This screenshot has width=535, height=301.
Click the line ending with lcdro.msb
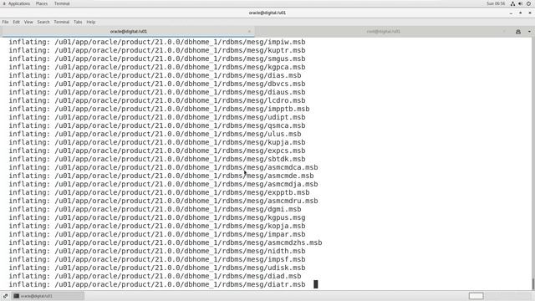coord(157,100)
